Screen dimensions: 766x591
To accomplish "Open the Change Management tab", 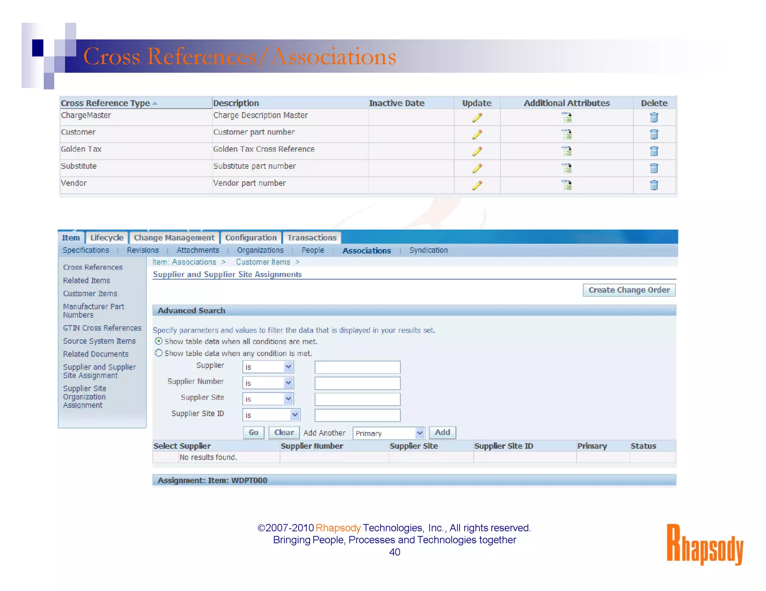I will click(174, 238).
